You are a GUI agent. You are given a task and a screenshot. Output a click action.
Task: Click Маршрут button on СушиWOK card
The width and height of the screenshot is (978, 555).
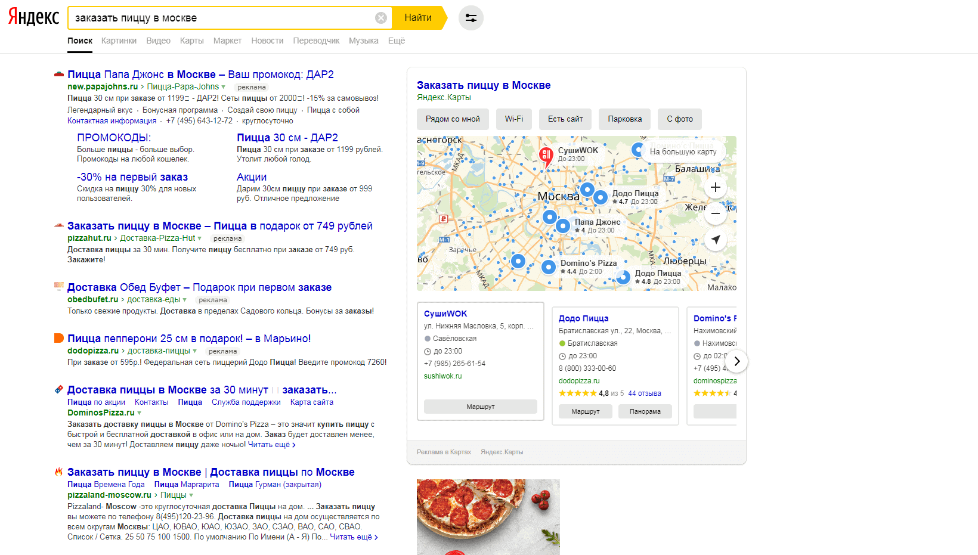pos(481,407)
